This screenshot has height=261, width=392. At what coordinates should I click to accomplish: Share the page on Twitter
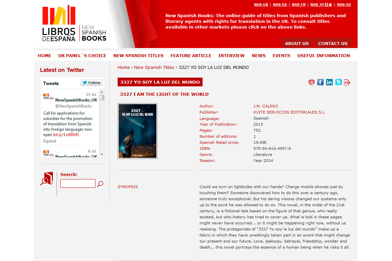(x=338, y=82)
